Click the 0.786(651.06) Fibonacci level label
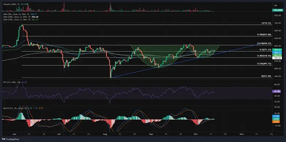 [x=264, y=34]
